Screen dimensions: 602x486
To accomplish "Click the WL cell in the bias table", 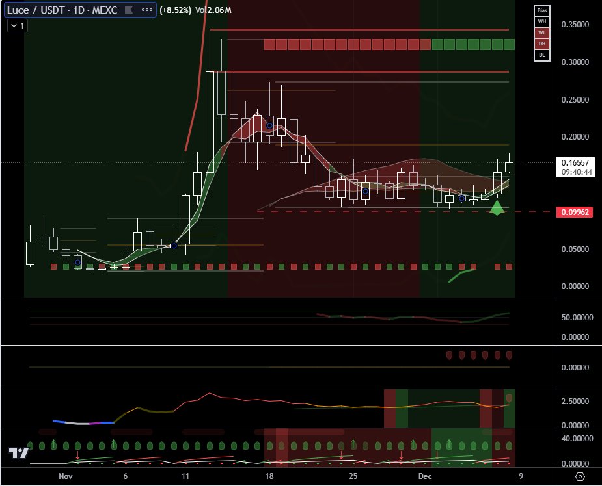I will (541, 32).
